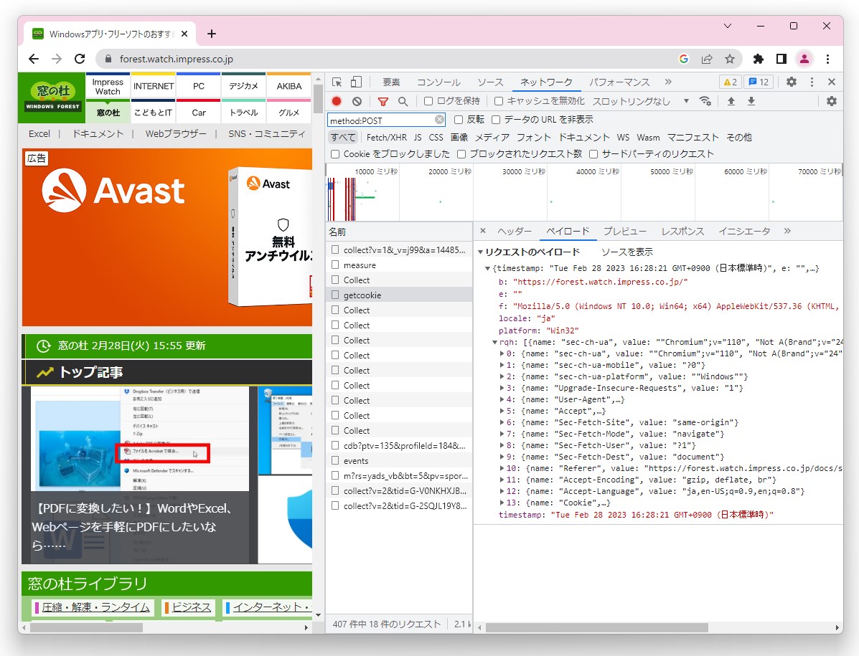
Task: Click ソースを表示 link
Action: (x=626, y=252)
